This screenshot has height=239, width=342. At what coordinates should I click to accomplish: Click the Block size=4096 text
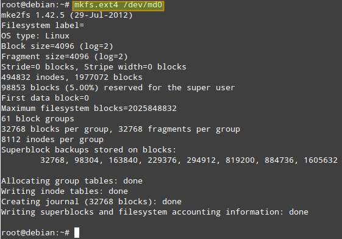(x=38, y=46)
